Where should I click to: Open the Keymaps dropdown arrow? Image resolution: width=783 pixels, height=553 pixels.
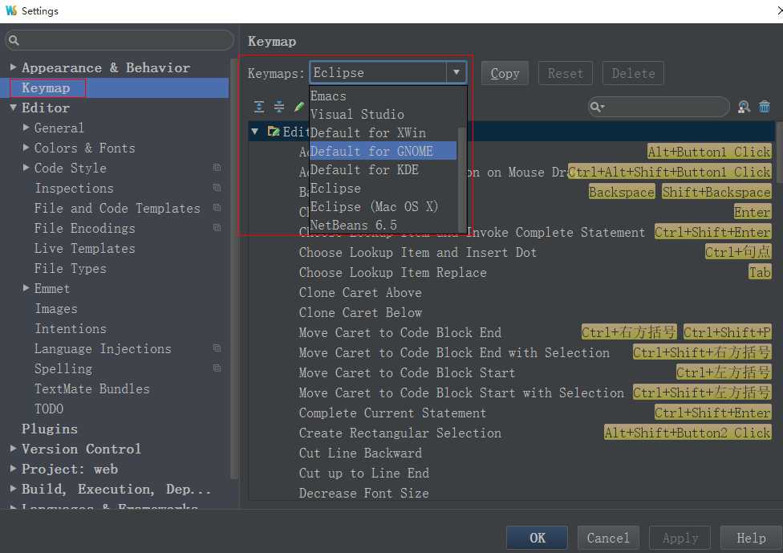click(456, 72)
